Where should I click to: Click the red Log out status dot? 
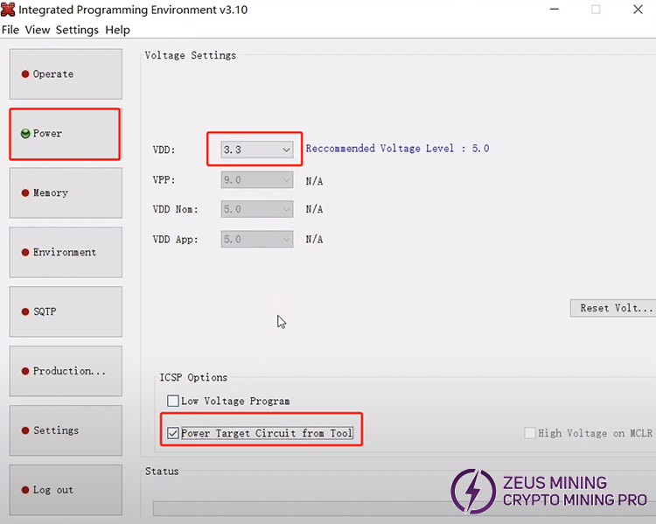[25, 490]
